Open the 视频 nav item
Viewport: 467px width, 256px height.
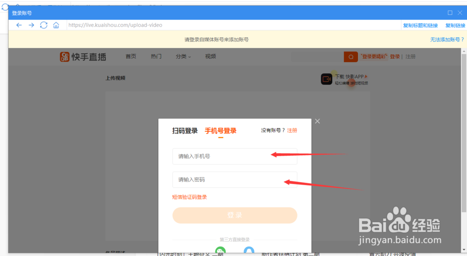tap(211, 57)
